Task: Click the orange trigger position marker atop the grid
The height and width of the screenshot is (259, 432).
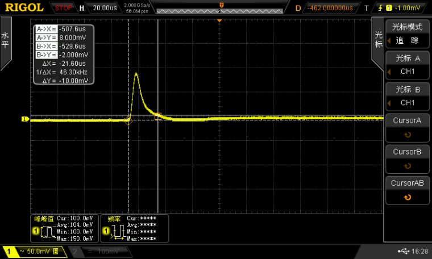Action: click(219, 20)
